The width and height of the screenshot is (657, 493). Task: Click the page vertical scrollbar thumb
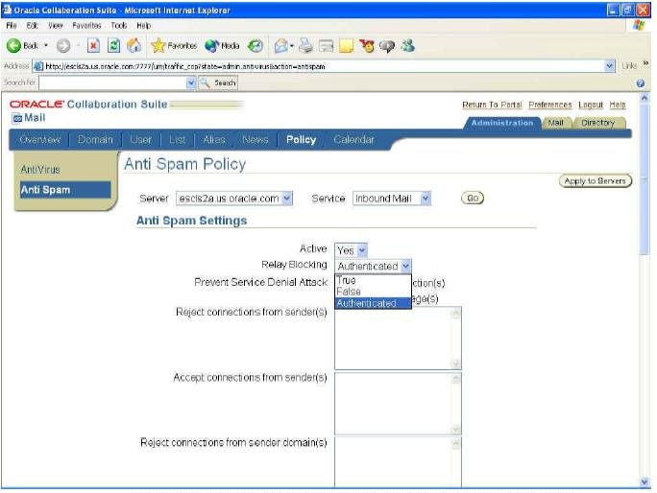645,178
